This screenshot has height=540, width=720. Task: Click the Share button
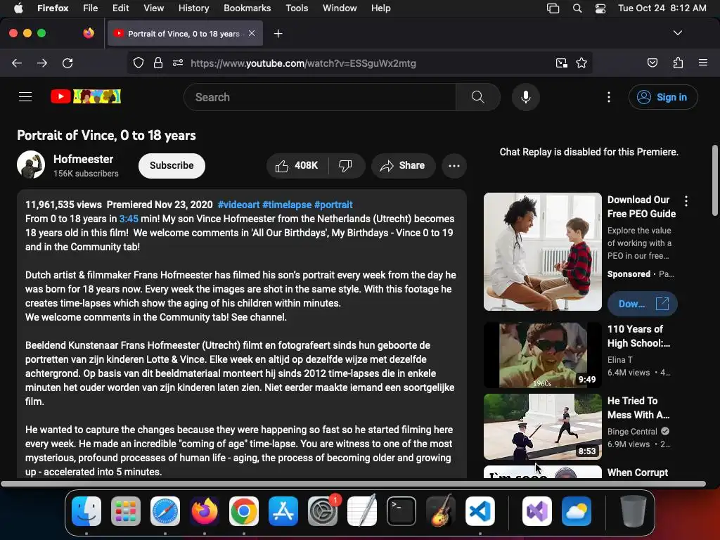403,165
